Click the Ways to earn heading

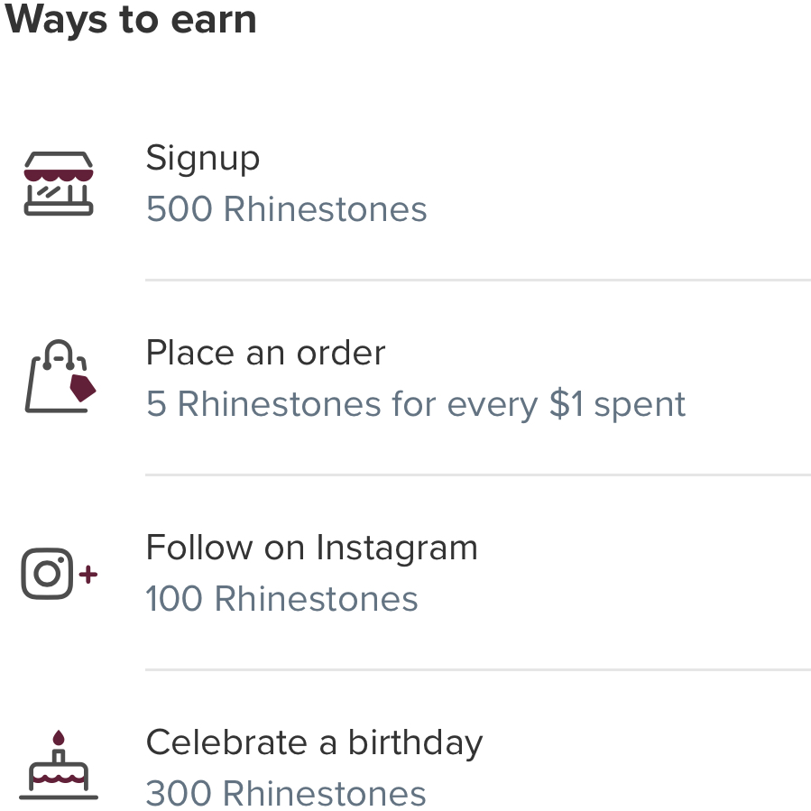(x=131, y=18)
